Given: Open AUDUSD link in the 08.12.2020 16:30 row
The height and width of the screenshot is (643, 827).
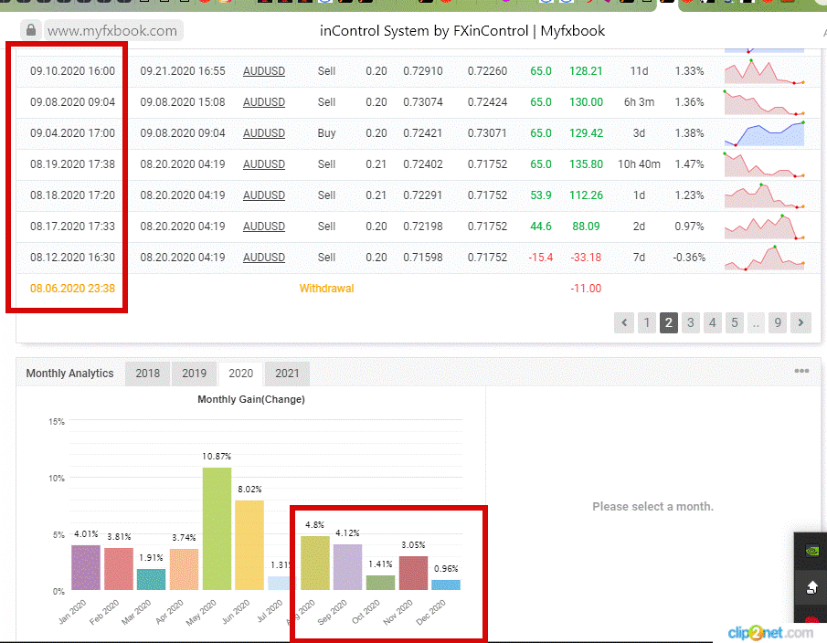Looking at the screenshot, I should point(264,258).
